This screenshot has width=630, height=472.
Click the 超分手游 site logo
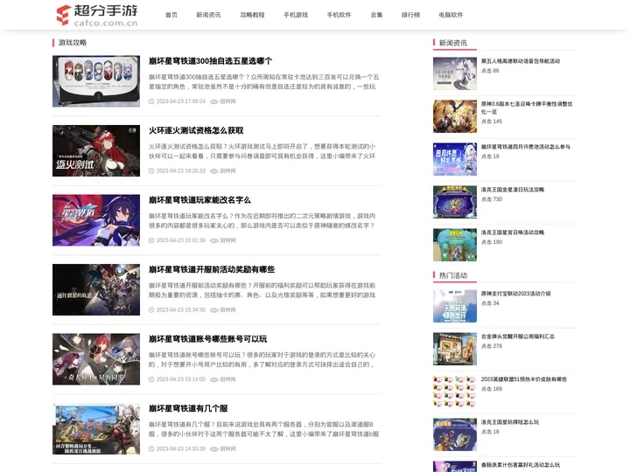coord(97,15)
